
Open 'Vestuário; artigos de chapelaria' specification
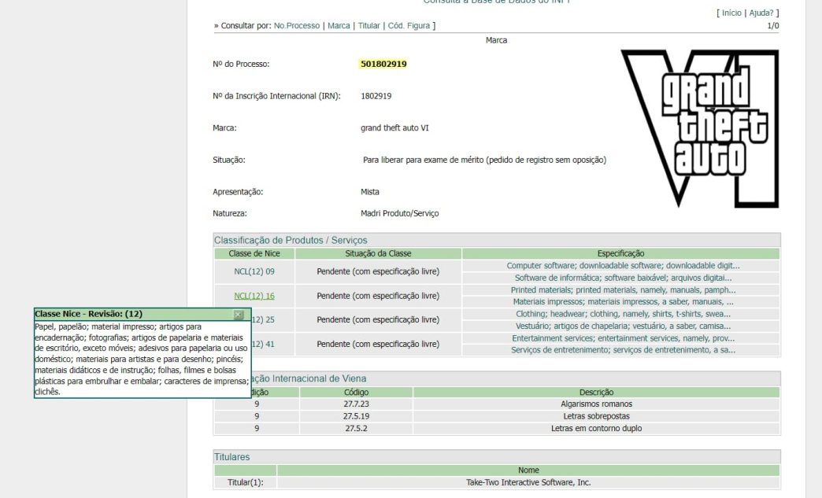pyautogui.click(x=623, y=326)
